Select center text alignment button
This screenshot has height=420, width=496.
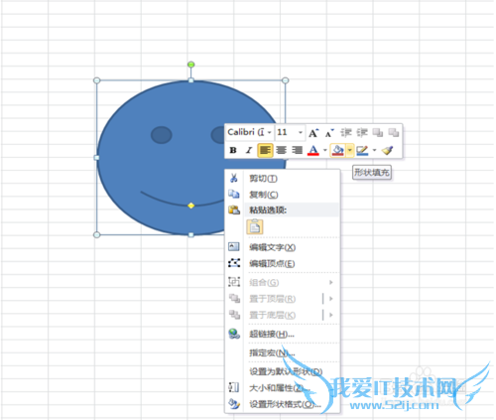click(281, 150)
